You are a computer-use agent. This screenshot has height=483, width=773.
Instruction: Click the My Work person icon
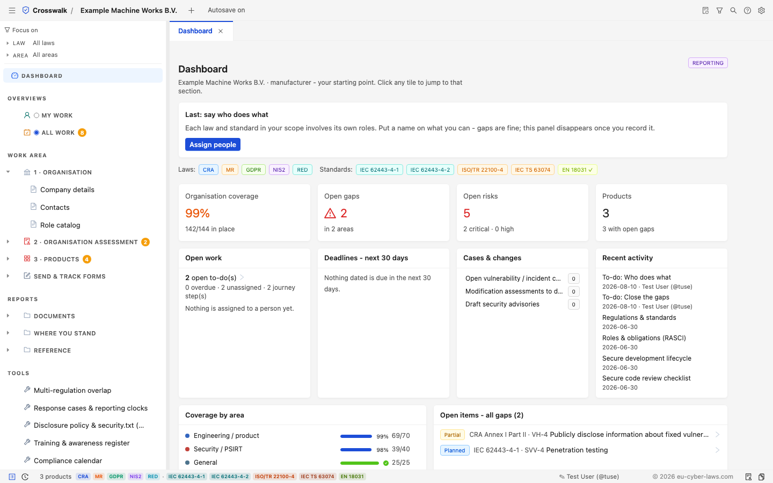(x=27, y=115)
